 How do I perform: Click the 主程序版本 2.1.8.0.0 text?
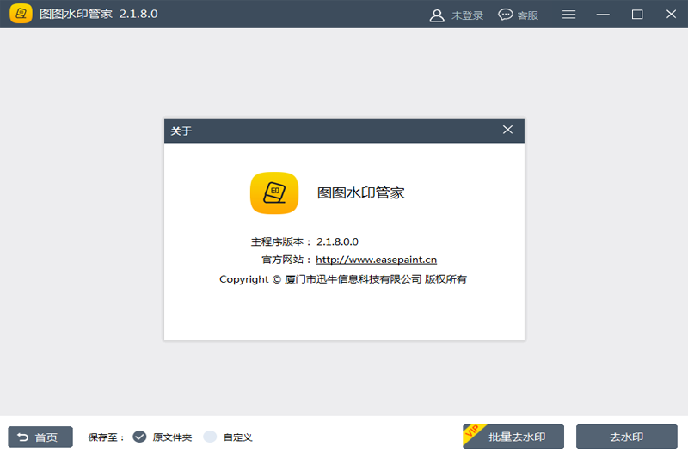click(x=304, y=241)
